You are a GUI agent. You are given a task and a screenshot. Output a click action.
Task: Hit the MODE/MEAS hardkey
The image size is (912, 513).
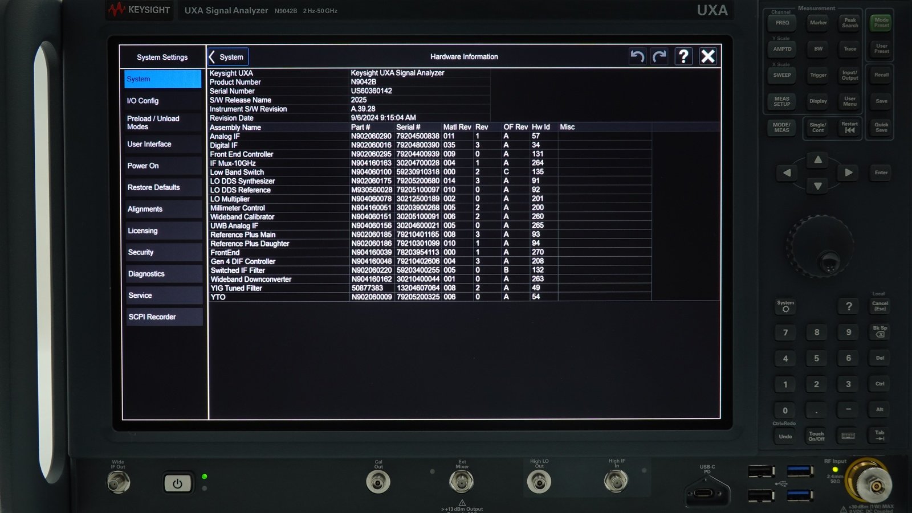pyautogui.click(x=781, y=128)
